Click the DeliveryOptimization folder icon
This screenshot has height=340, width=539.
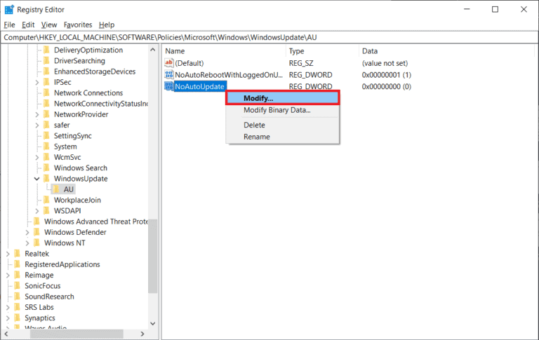pos(47,50)
